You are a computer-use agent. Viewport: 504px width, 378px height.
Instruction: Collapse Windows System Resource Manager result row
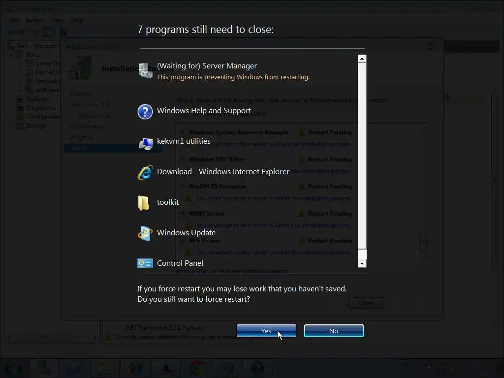(x=182, y=132)
